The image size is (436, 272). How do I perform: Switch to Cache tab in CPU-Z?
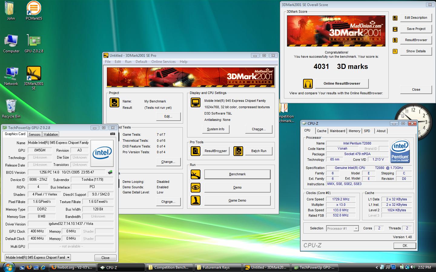(322, 131)
